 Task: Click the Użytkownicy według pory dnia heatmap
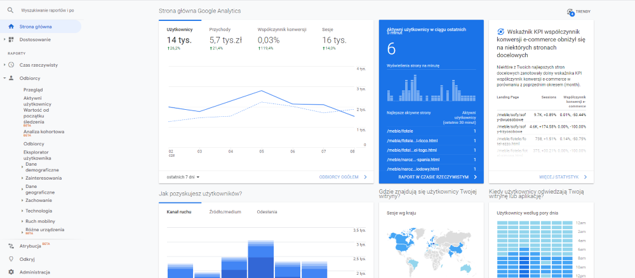[534, 249]
